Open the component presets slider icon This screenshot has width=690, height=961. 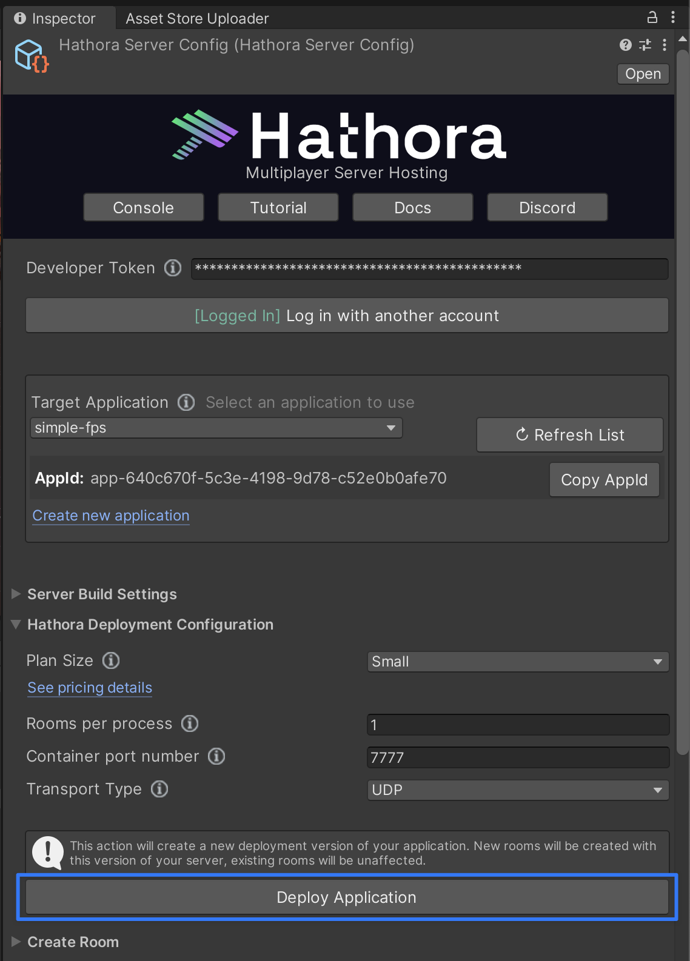(645, 45)
